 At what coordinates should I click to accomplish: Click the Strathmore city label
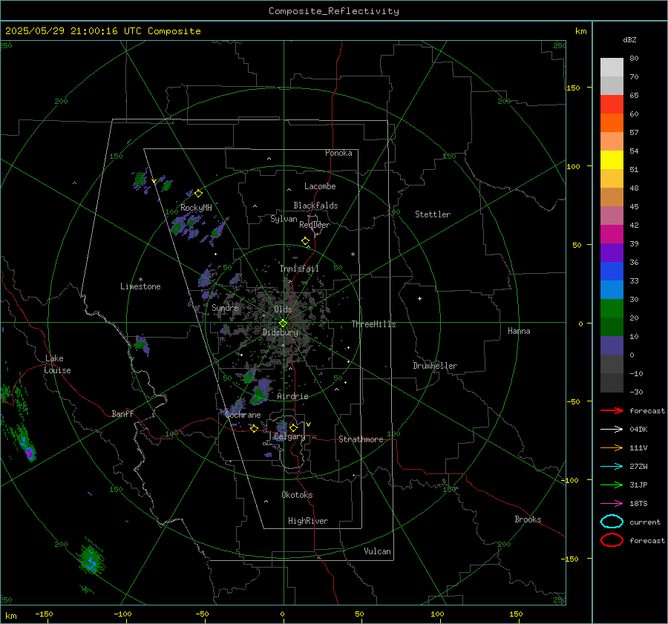click(x=361, y=439)
